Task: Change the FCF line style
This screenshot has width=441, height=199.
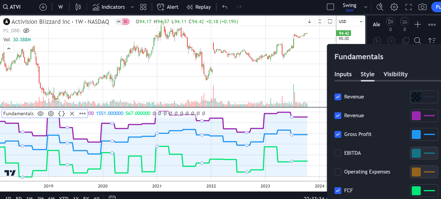Action: click(x=429, y=191)
